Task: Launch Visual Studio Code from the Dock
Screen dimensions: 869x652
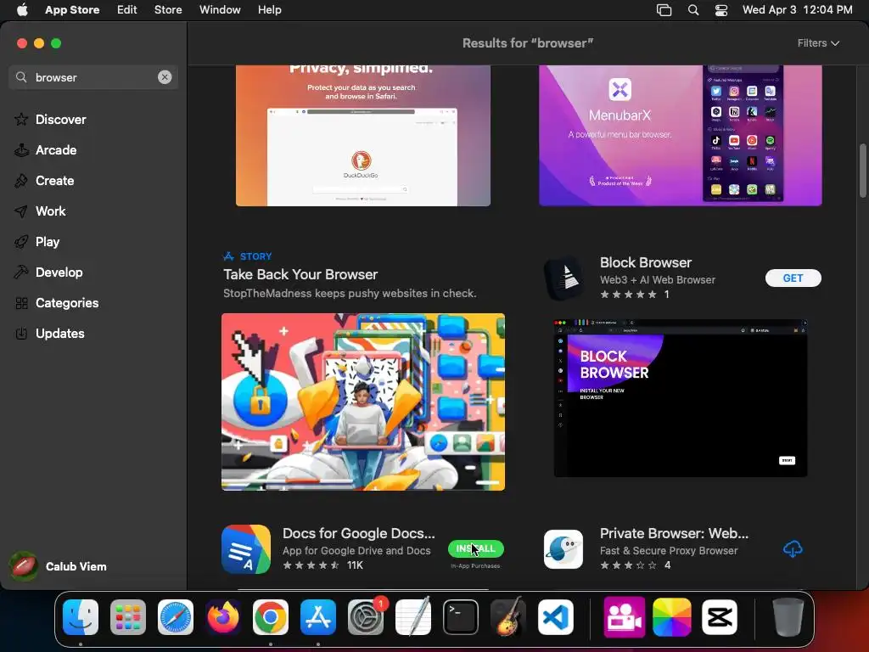Action: pyautogui.click(x=556, y=617)
